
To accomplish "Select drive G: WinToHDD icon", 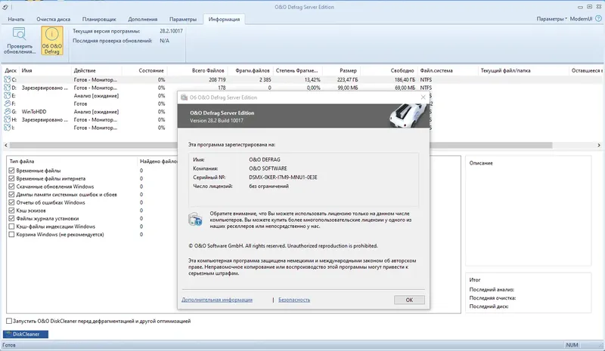I will click(8, 112).
